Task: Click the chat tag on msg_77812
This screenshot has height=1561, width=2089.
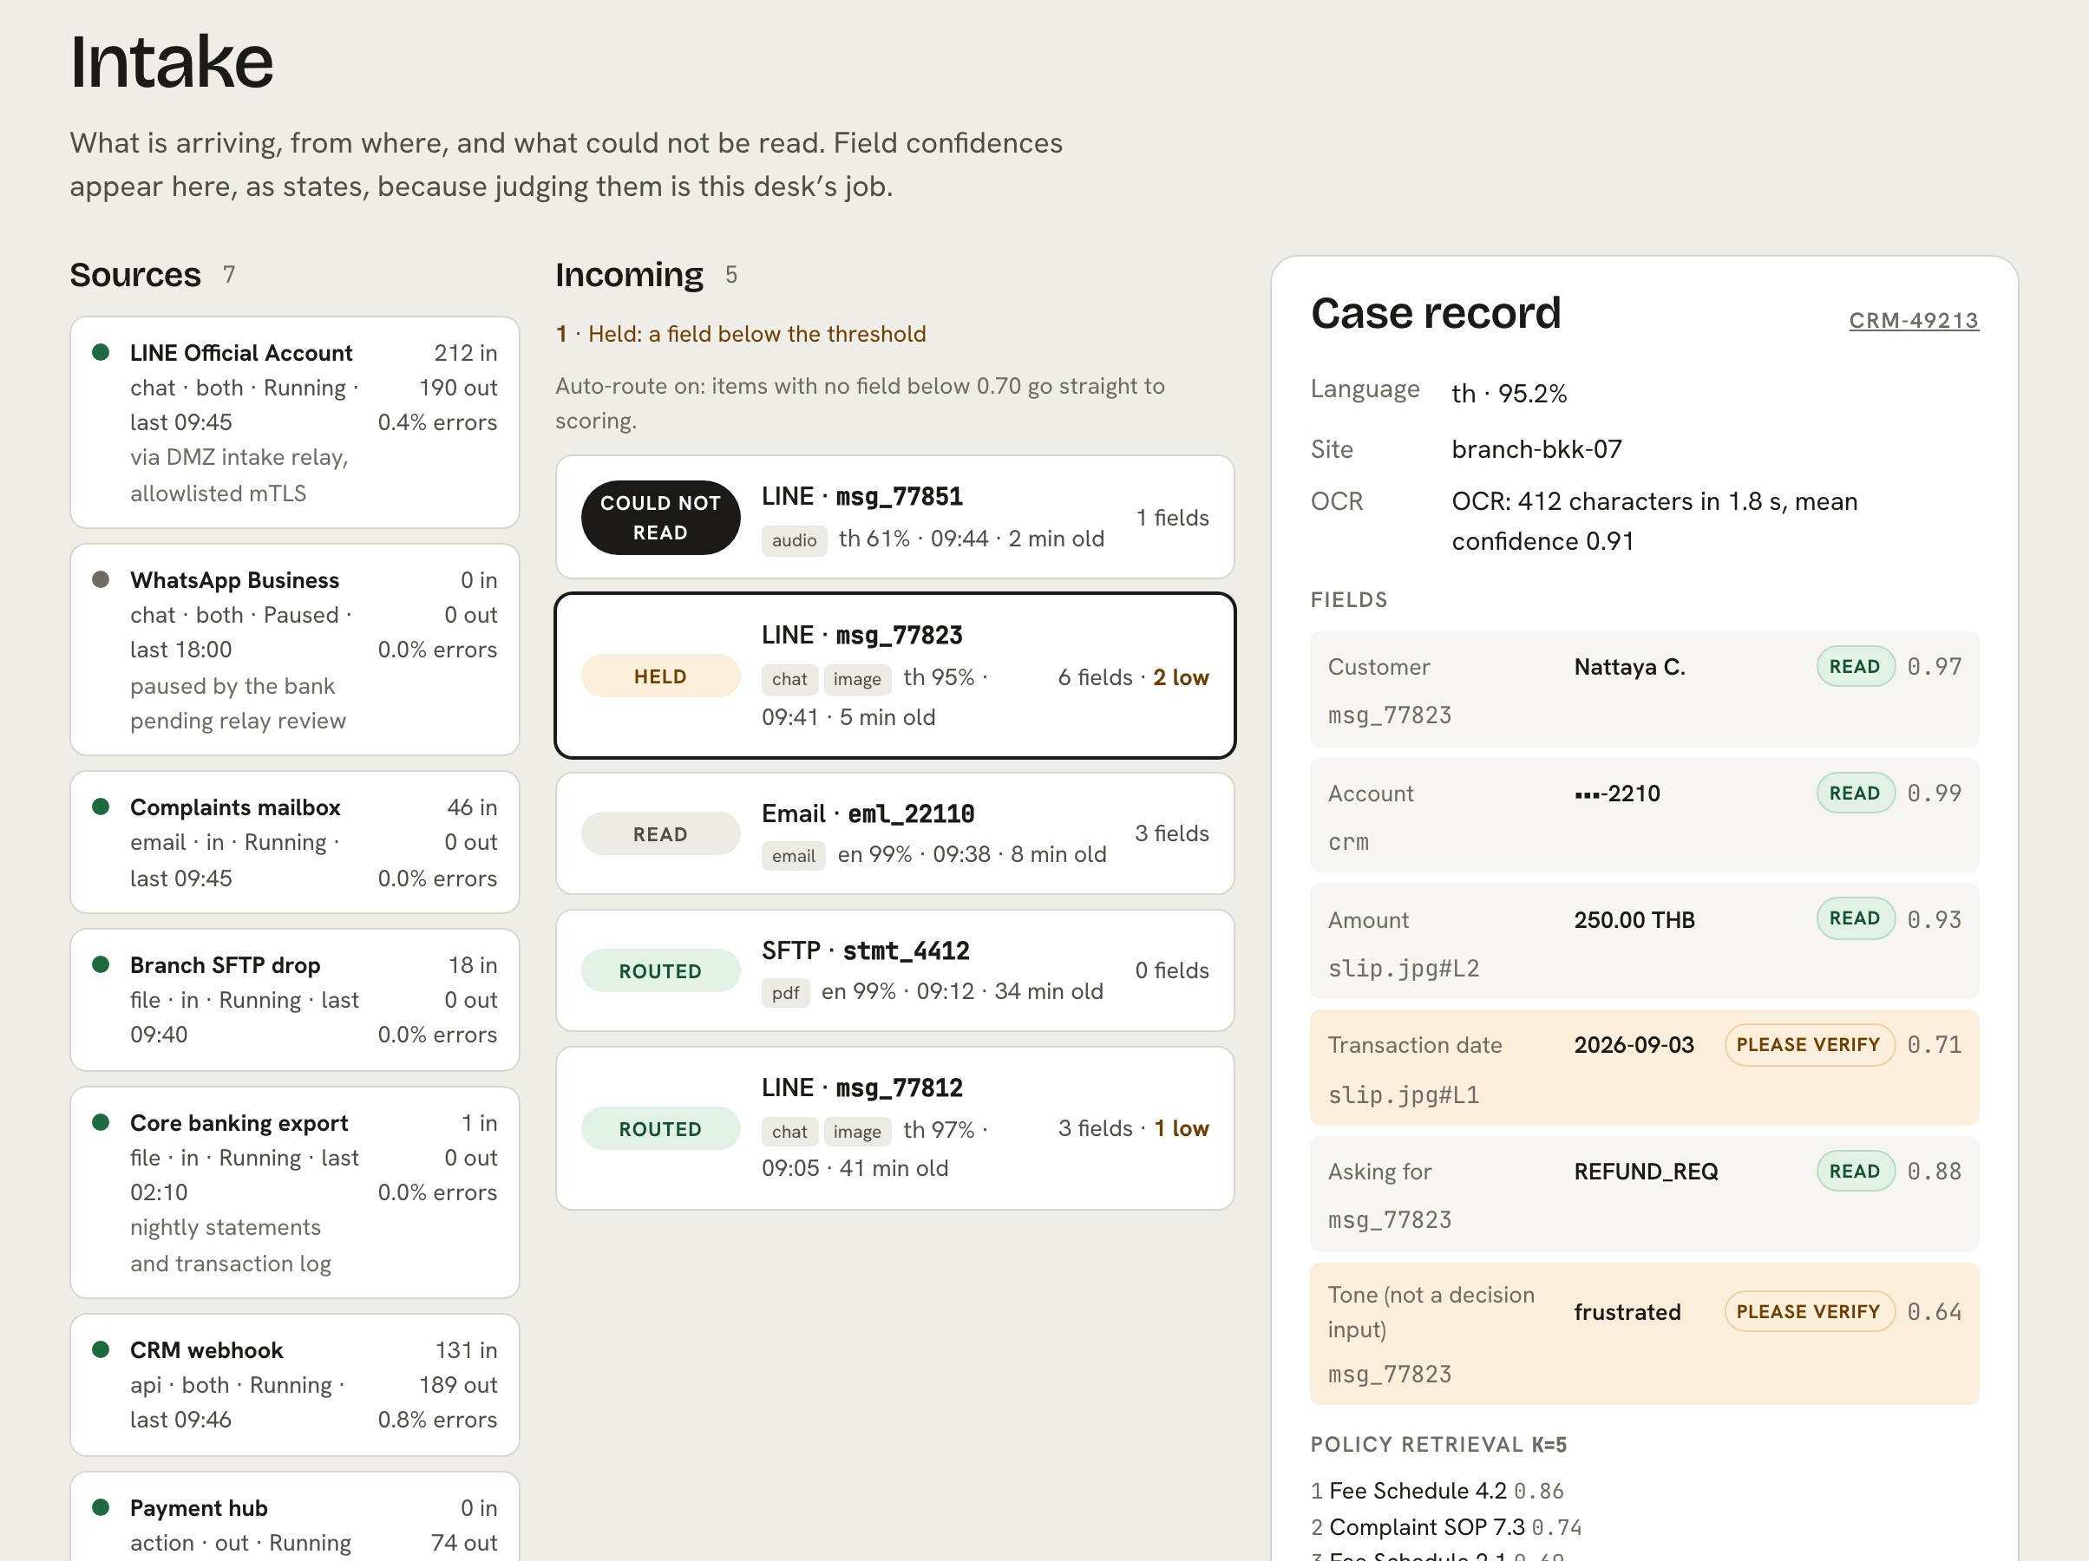Action: pyautogui.click(x=789, y=1132)
